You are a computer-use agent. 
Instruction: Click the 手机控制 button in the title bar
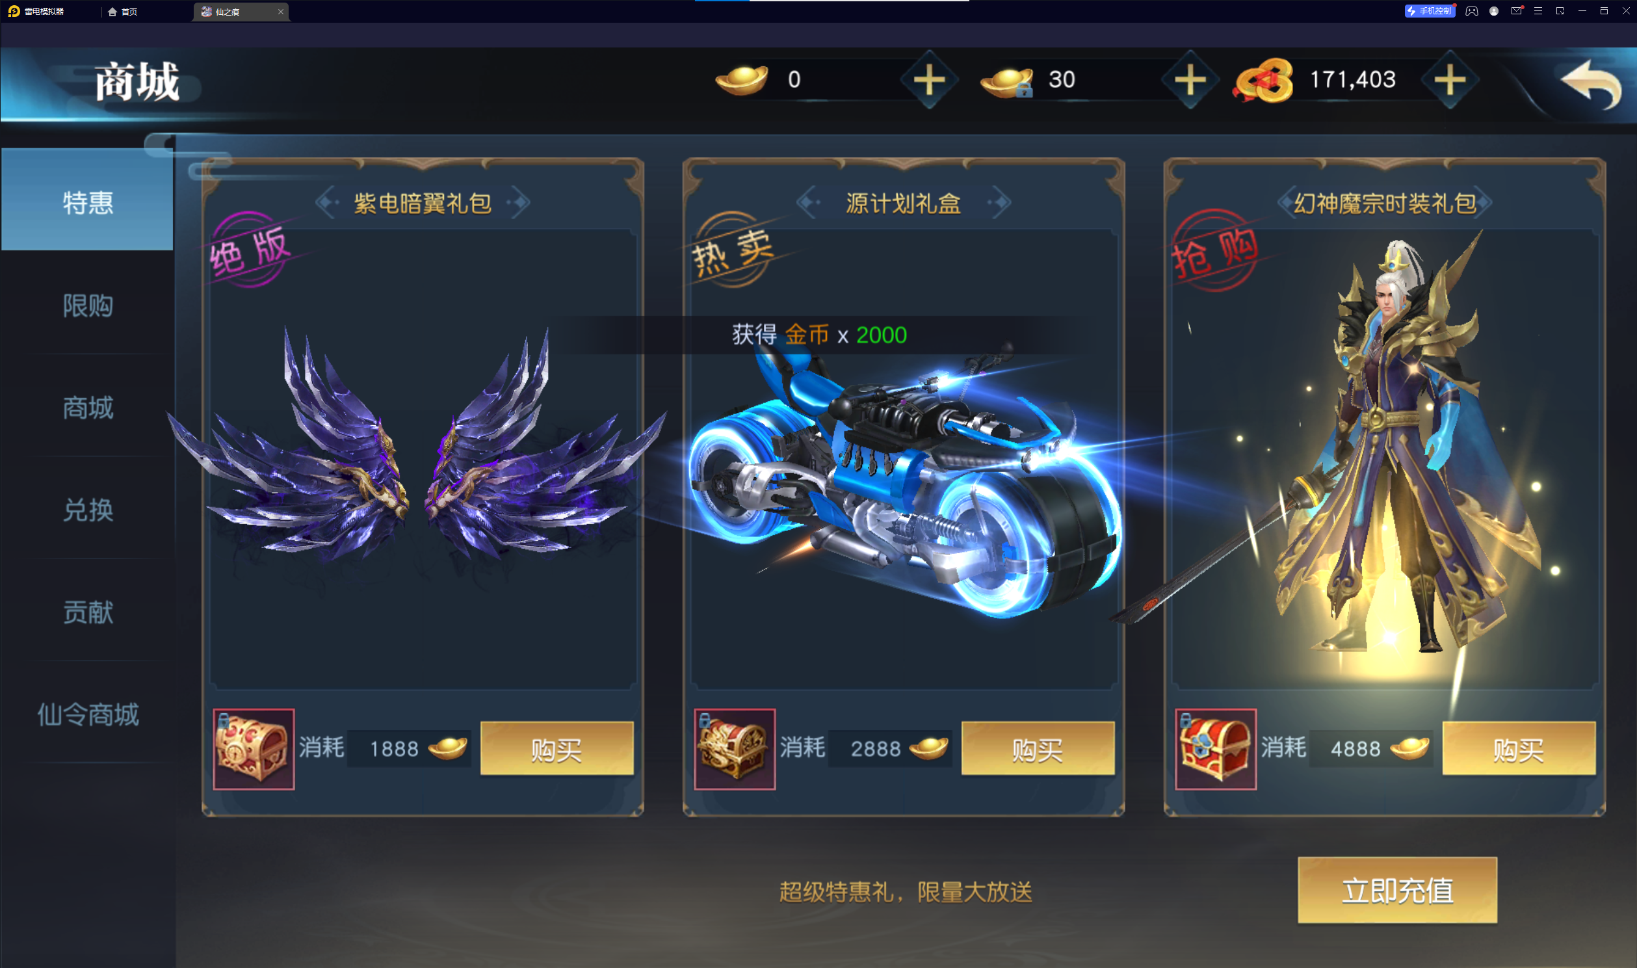coord(1429,11)
